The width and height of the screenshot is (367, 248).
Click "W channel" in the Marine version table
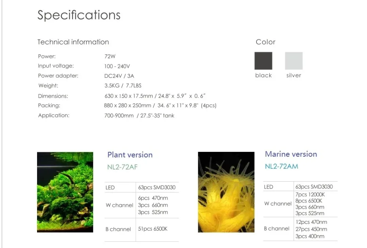pyautogui.click(x=278, y=204)
